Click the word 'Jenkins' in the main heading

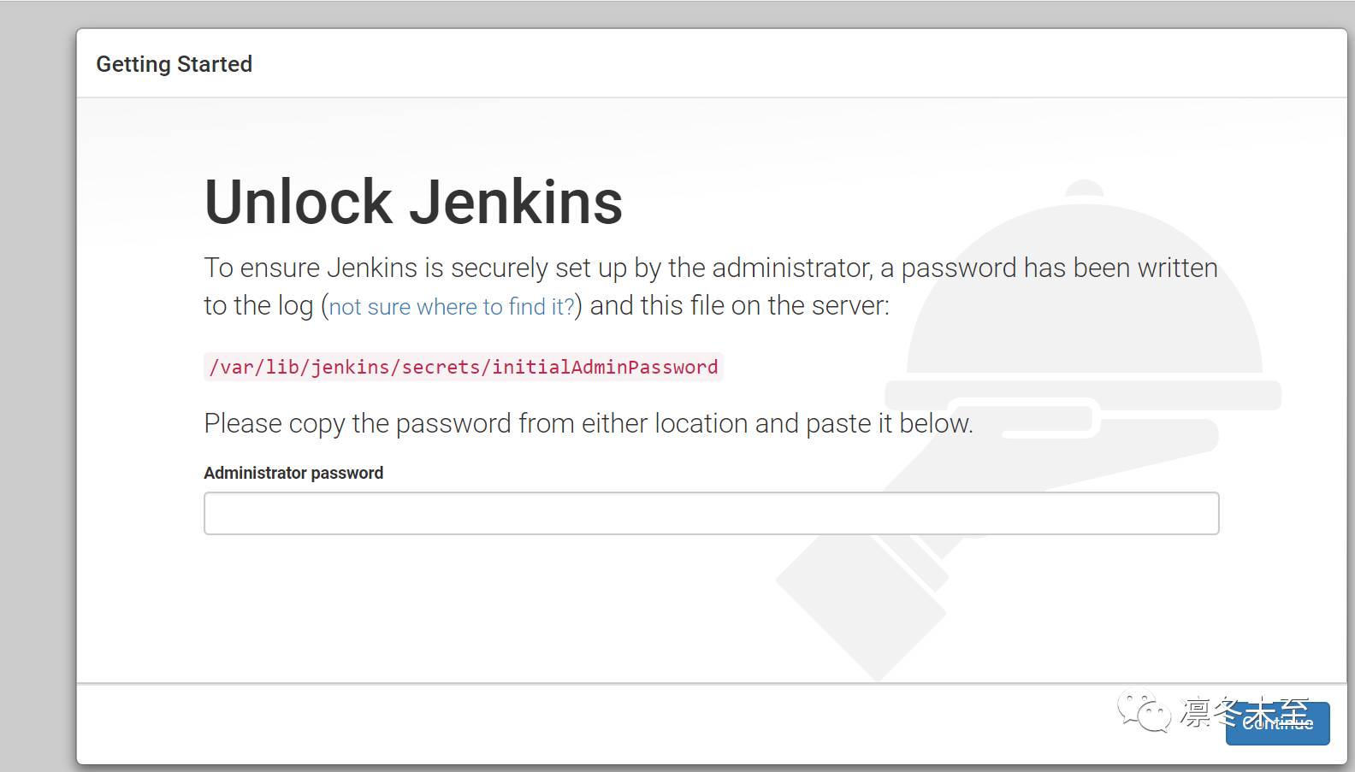pos(515,203)
